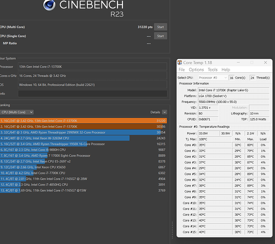Viewport: 275px width, 244px height.
Task: Select the Threadripper 2990WX ranking row
Action: tap(83, 132)
